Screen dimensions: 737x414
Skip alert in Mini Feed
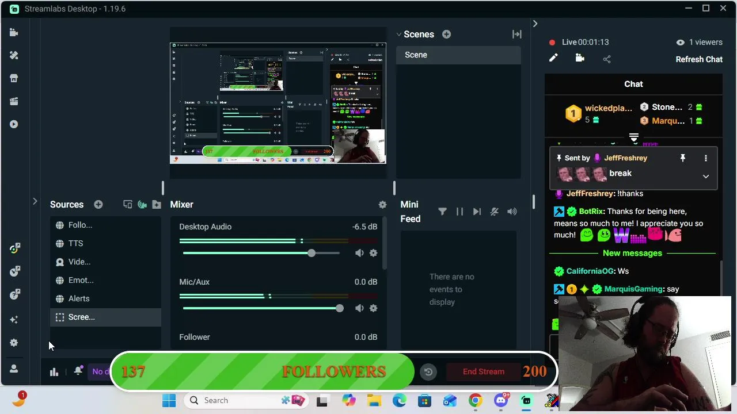point(477,212)
